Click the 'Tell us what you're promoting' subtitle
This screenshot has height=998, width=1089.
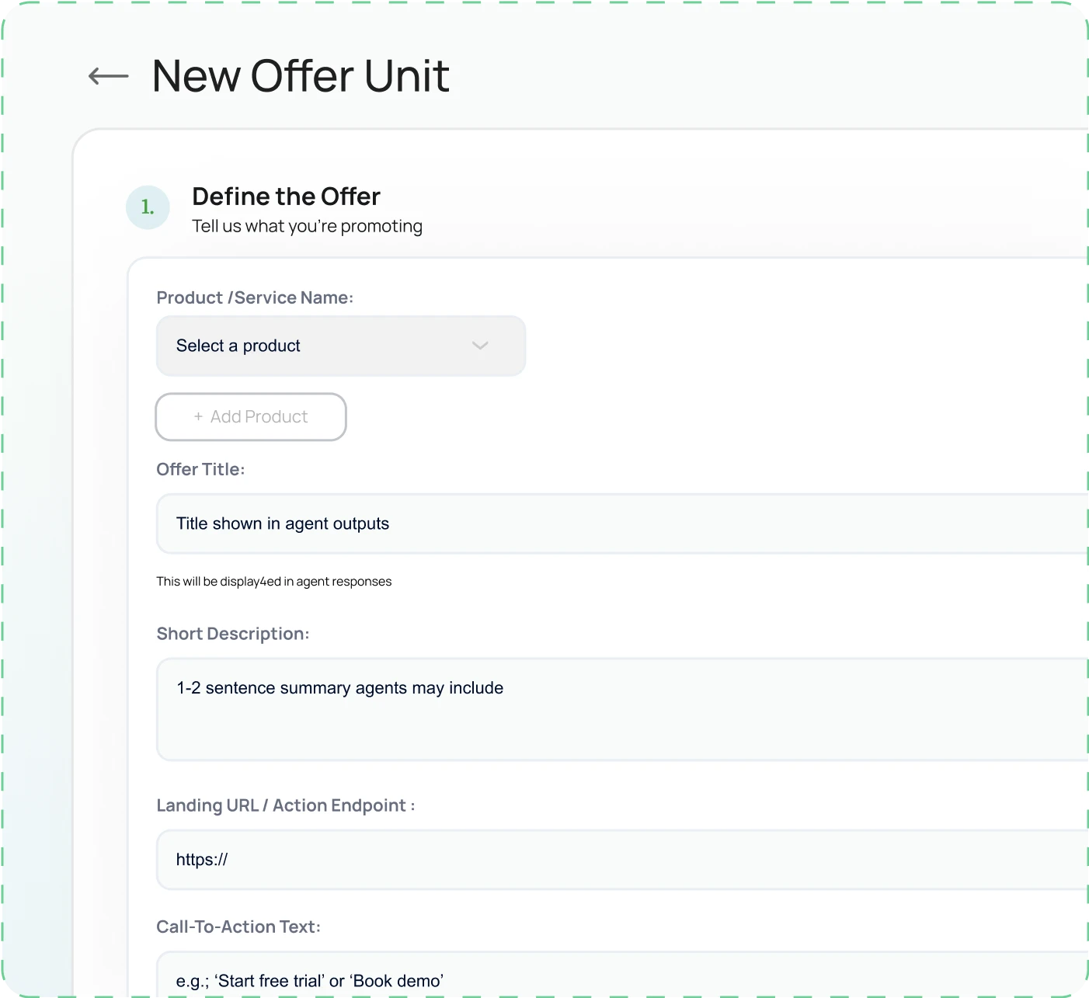[x=307, y=226]
